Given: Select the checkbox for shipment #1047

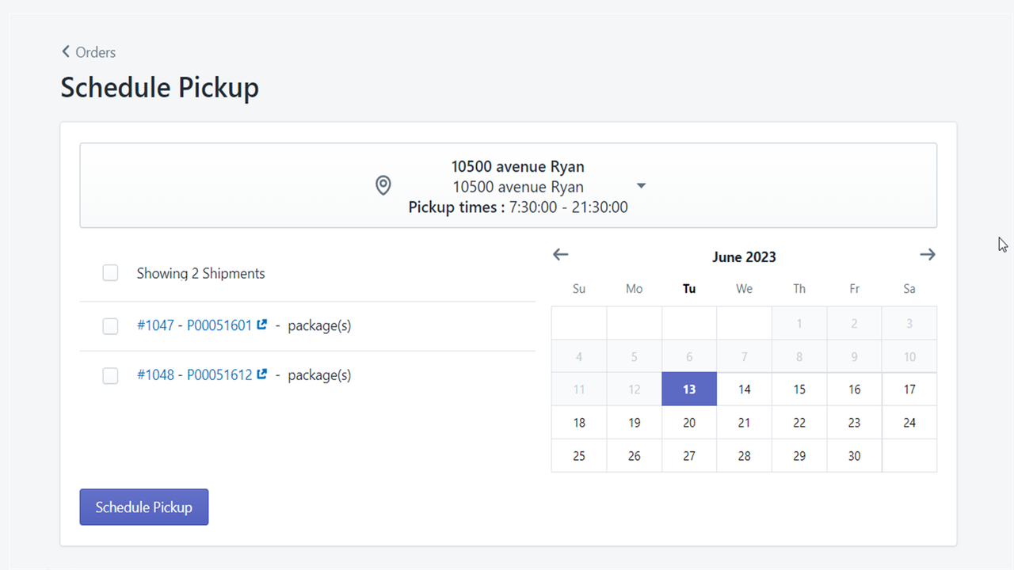Looking at the screenshot, I should tap(110, 325).
